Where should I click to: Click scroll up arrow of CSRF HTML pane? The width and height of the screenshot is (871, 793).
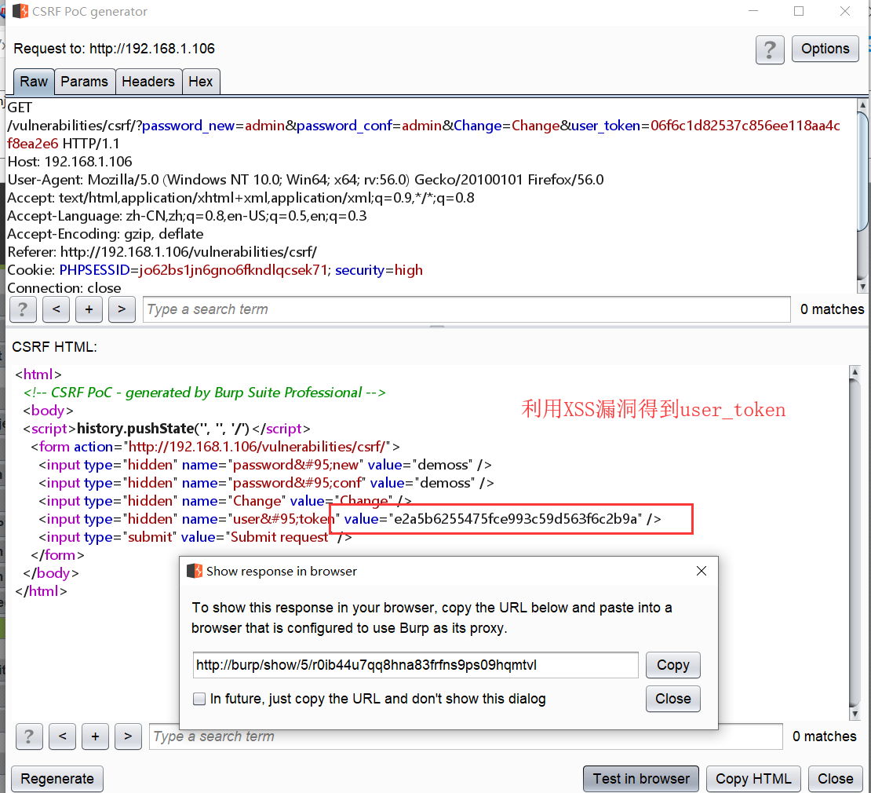[x=855, y=372]
